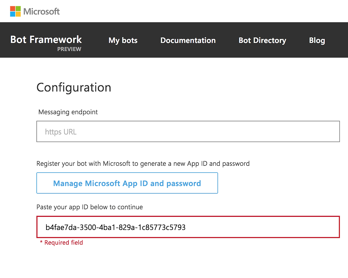Click the PREVIEW label under Bot Framework
The height and width of the screenshot is (278, 348).
click(x=69, y=49)
